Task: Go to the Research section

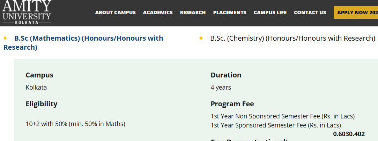Action: 193,13
